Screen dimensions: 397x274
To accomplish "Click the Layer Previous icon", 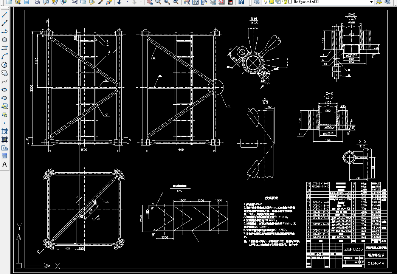I will tap(388, 2).
